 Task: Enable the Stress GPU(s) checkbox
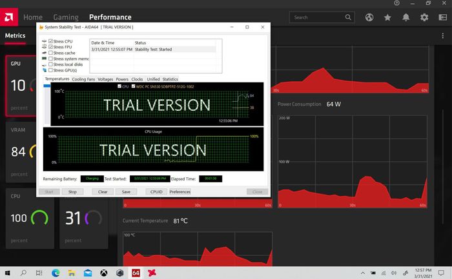[50, 70]
